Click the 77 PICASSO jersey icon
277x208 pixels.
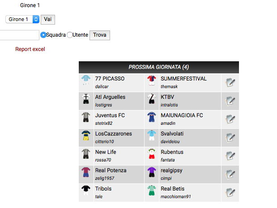pyautogui.click(x=85, y=81)
